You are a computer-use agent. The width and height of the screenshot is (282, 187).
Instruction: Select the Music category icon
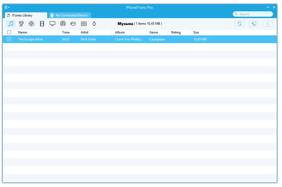pyautogui.click(x=10, y=23)
